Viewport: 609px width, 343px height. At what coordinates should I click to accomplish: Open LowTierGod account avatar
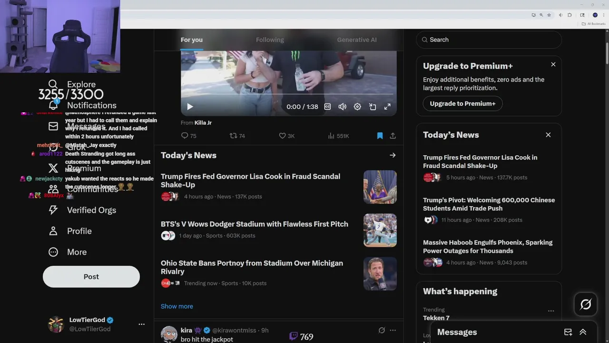(56, 324)
